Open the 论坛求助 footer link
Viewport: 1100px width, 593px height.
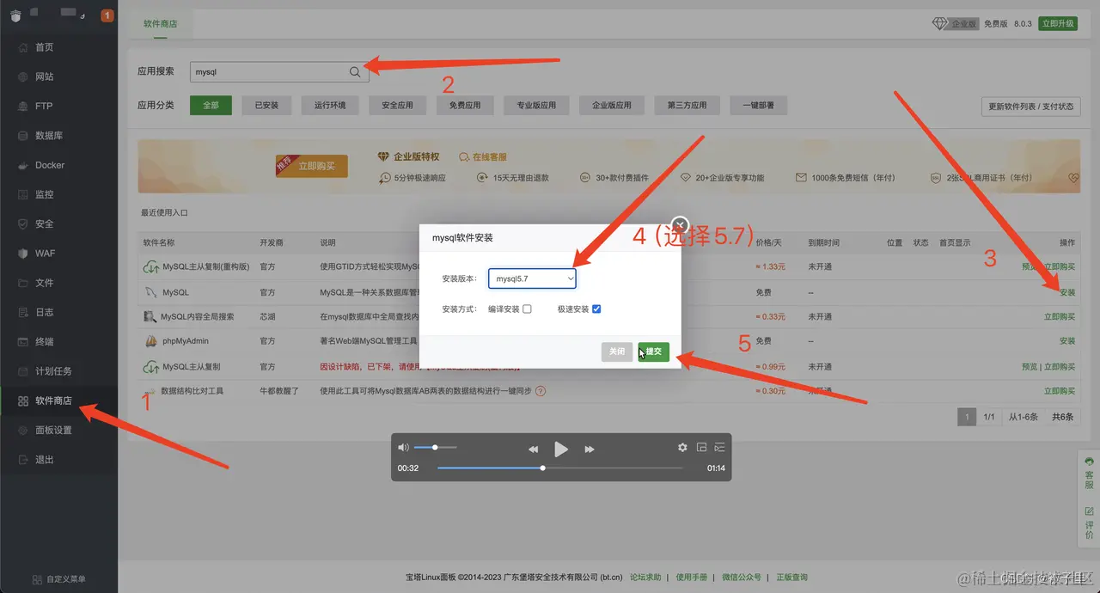click(645, 578)
